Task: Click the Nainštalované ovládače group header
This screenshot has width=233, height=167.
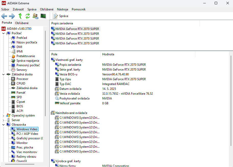Action: [x=69, y=113]
